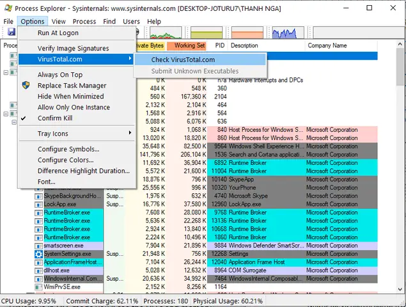The width and height of the screenshot is (406, 307).
Task: Open Difference Highlight Duration setting
Action: [x=83, y=171]
